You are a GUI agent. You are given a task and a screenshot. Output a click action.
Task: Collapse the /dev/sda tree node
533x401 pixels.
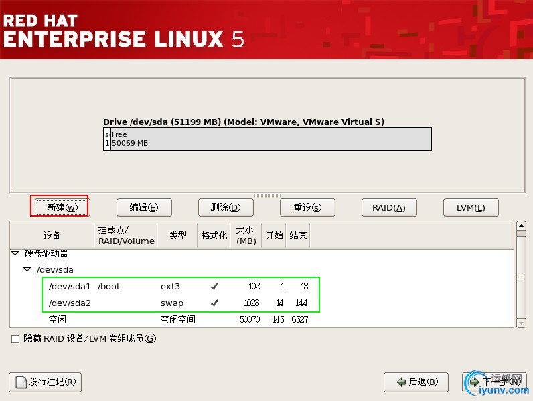(x=27, y=269)
